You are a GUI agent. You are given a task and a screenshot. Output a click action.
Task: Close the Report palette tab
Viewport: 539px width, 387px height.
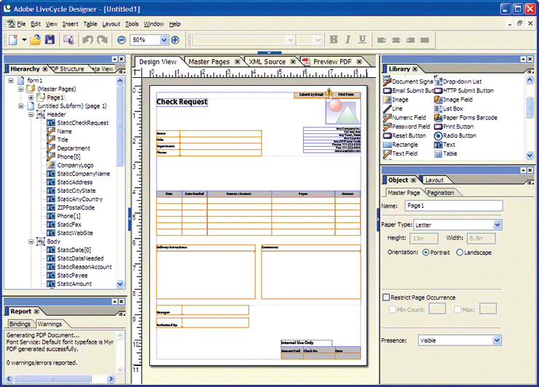click(36, 311)
